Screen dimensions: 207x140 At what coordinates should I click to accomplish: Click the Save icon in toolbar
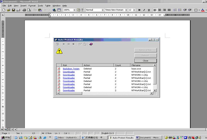point(13,10)
